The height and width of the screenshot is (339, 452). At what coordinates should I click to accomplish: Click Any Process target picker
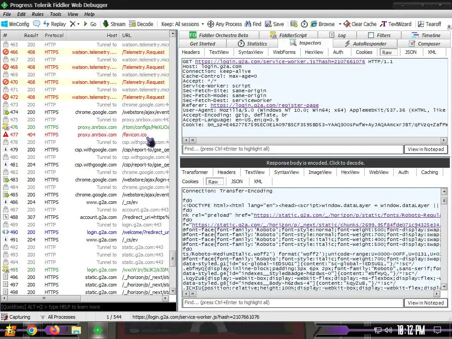(225, 24)
